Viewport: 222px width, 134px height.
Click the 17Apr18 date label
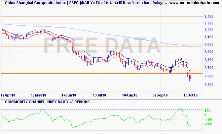tap(8, 95)
